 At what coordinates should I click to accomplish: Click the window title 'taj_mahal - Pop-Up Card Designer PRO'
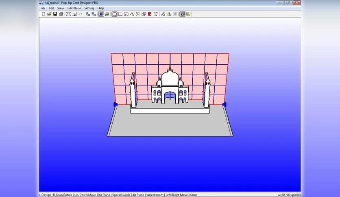coord(72,3)
